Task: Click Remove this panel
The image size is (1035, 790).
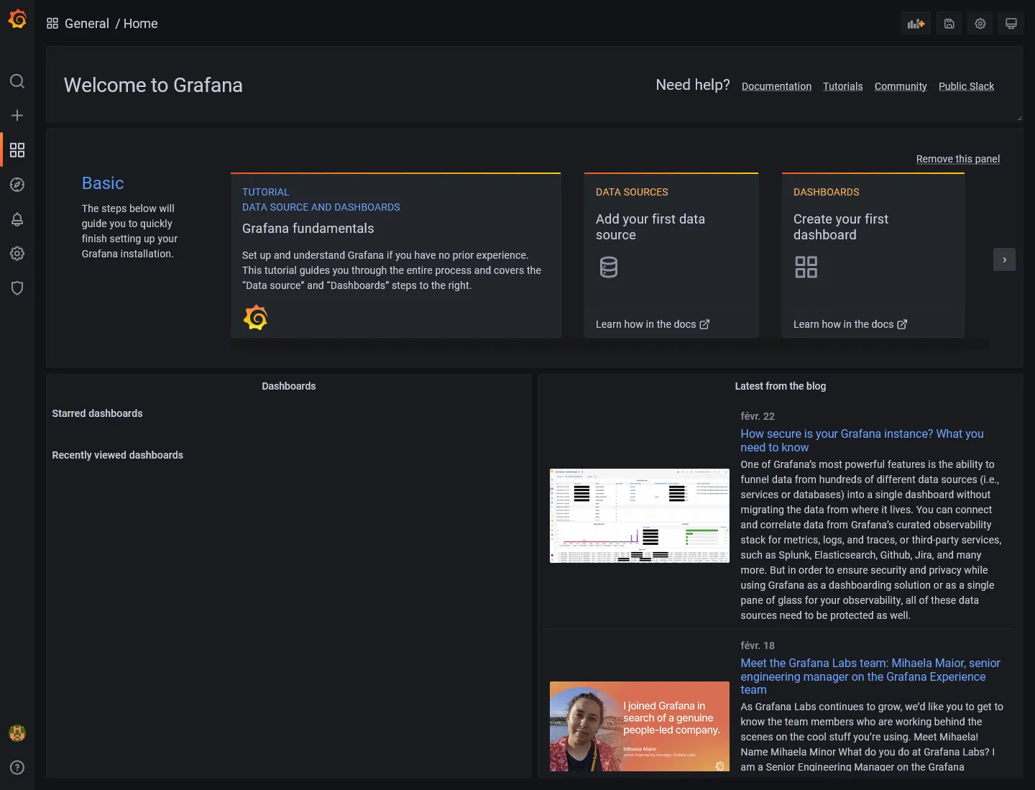Action: click(x=958, y=159)
